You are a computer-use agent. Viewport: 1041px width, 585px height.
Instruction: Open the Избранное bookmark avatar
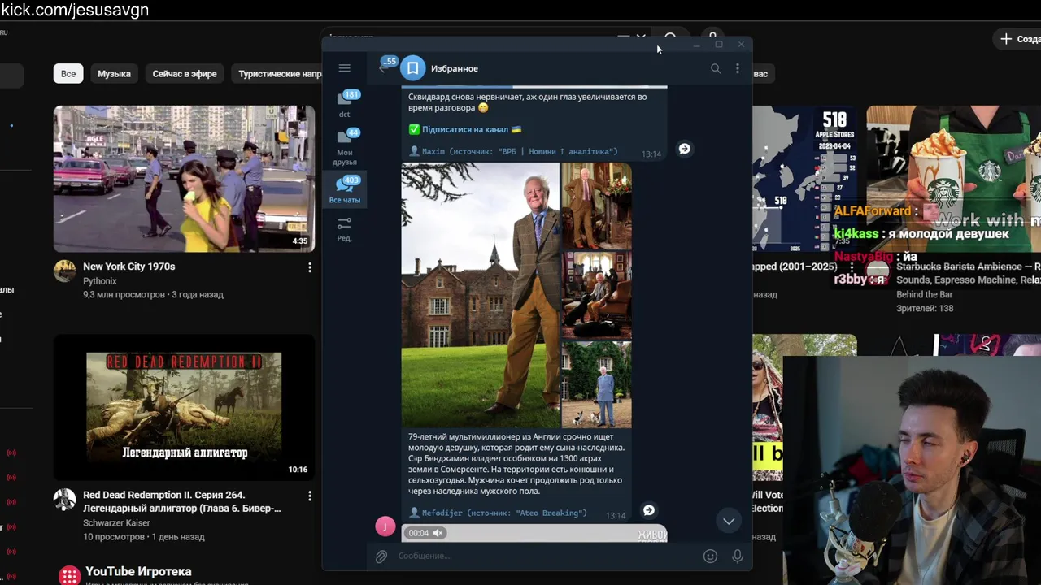point(413,68)
